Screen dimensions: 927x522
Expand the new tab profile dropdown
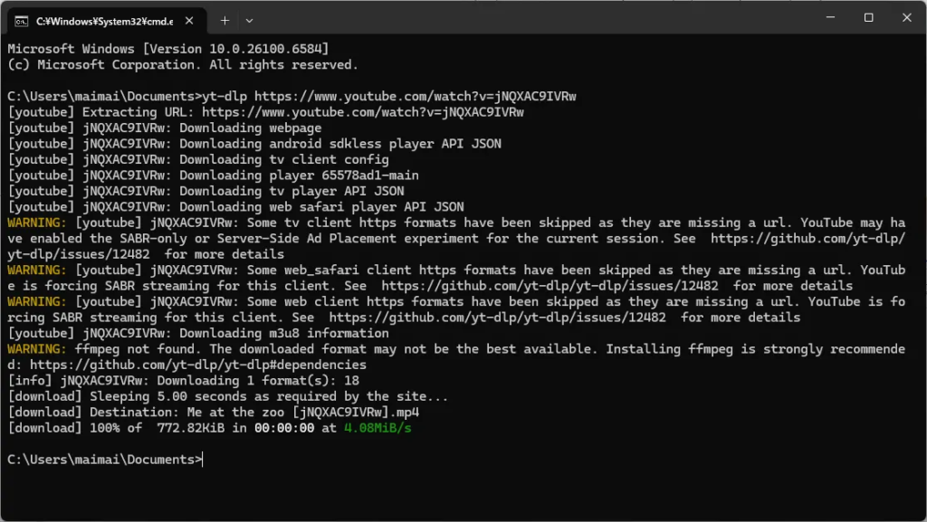249,20
